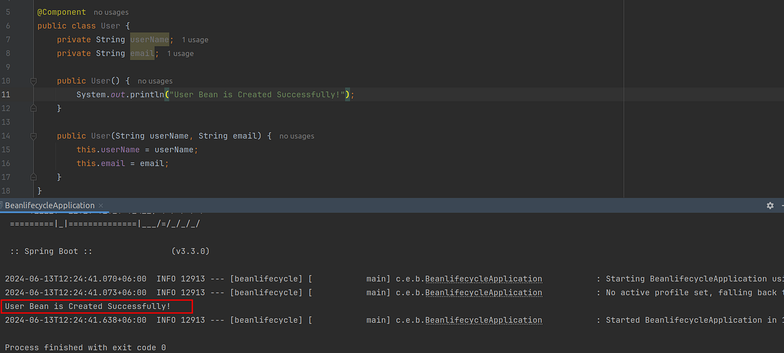Click the BeanlifecycleApplication link in the Started log line
784x353 pixels.
point(484,320)
